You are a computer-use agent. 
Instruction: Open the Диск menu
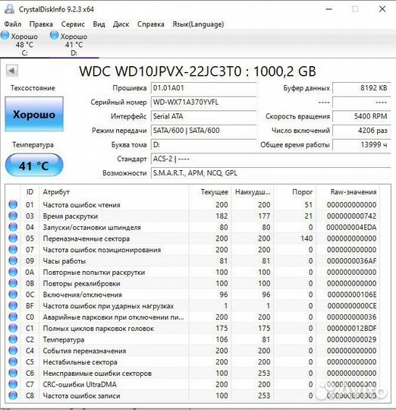121,24
